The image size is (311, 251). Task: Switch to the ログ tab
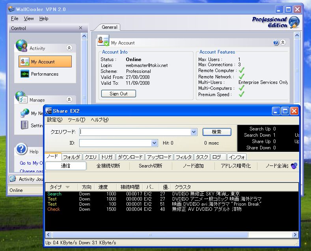(x=218, y=157)
